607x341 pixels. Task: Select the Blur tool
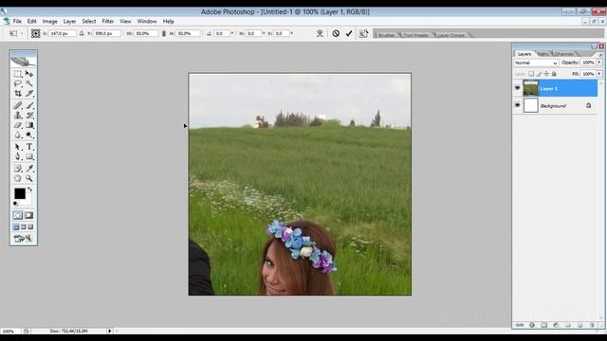(18, 135)
